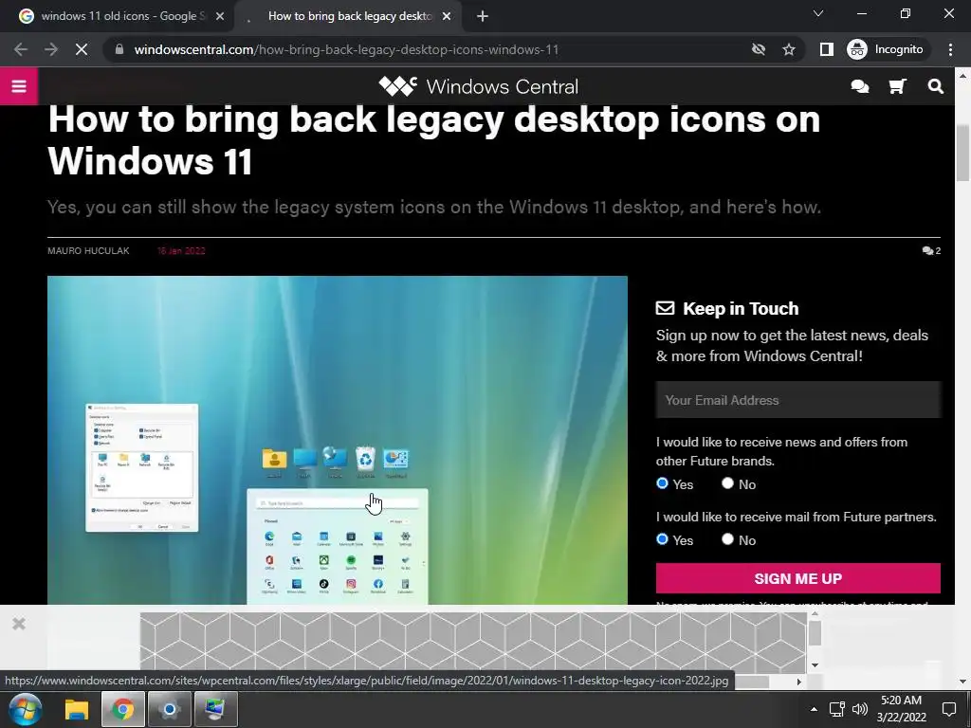Viewport: 971px width, 728px height.
Task: Open Windows Start button
Action: 26,709
